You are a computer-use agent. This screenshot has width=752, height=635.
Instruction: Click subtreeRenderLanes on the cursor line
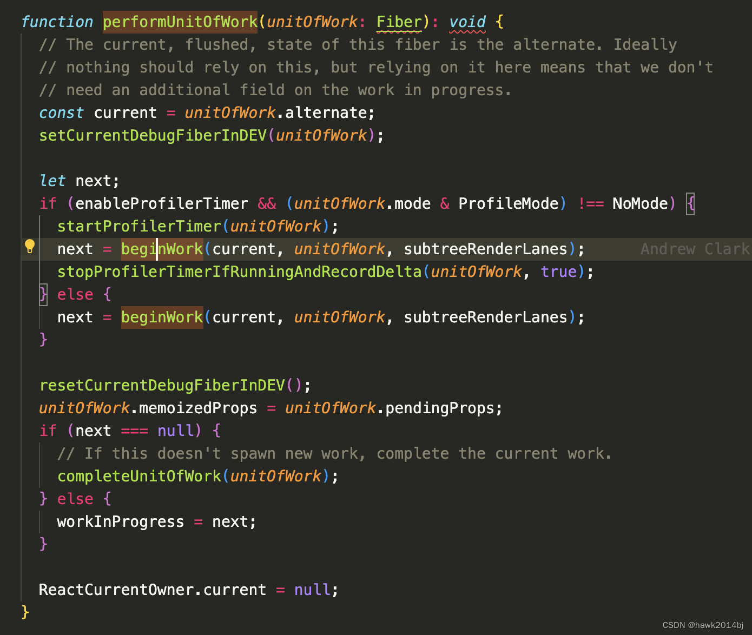coord(485,249)
